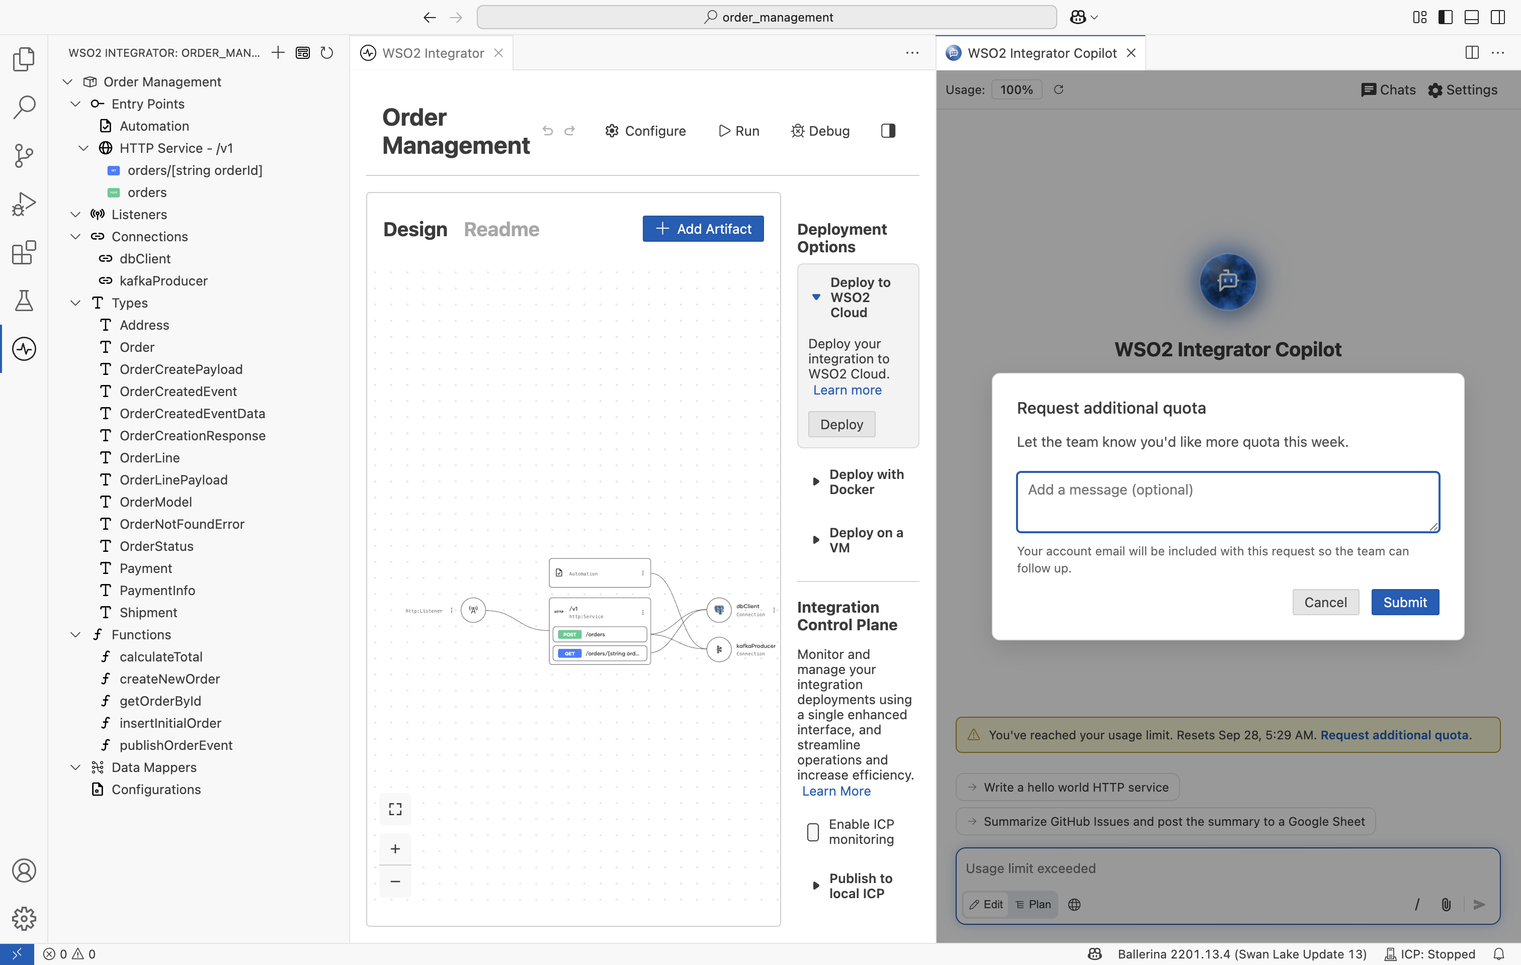Open Source Control in activity bar
The image size is (1521, 965).
[24, 155]
